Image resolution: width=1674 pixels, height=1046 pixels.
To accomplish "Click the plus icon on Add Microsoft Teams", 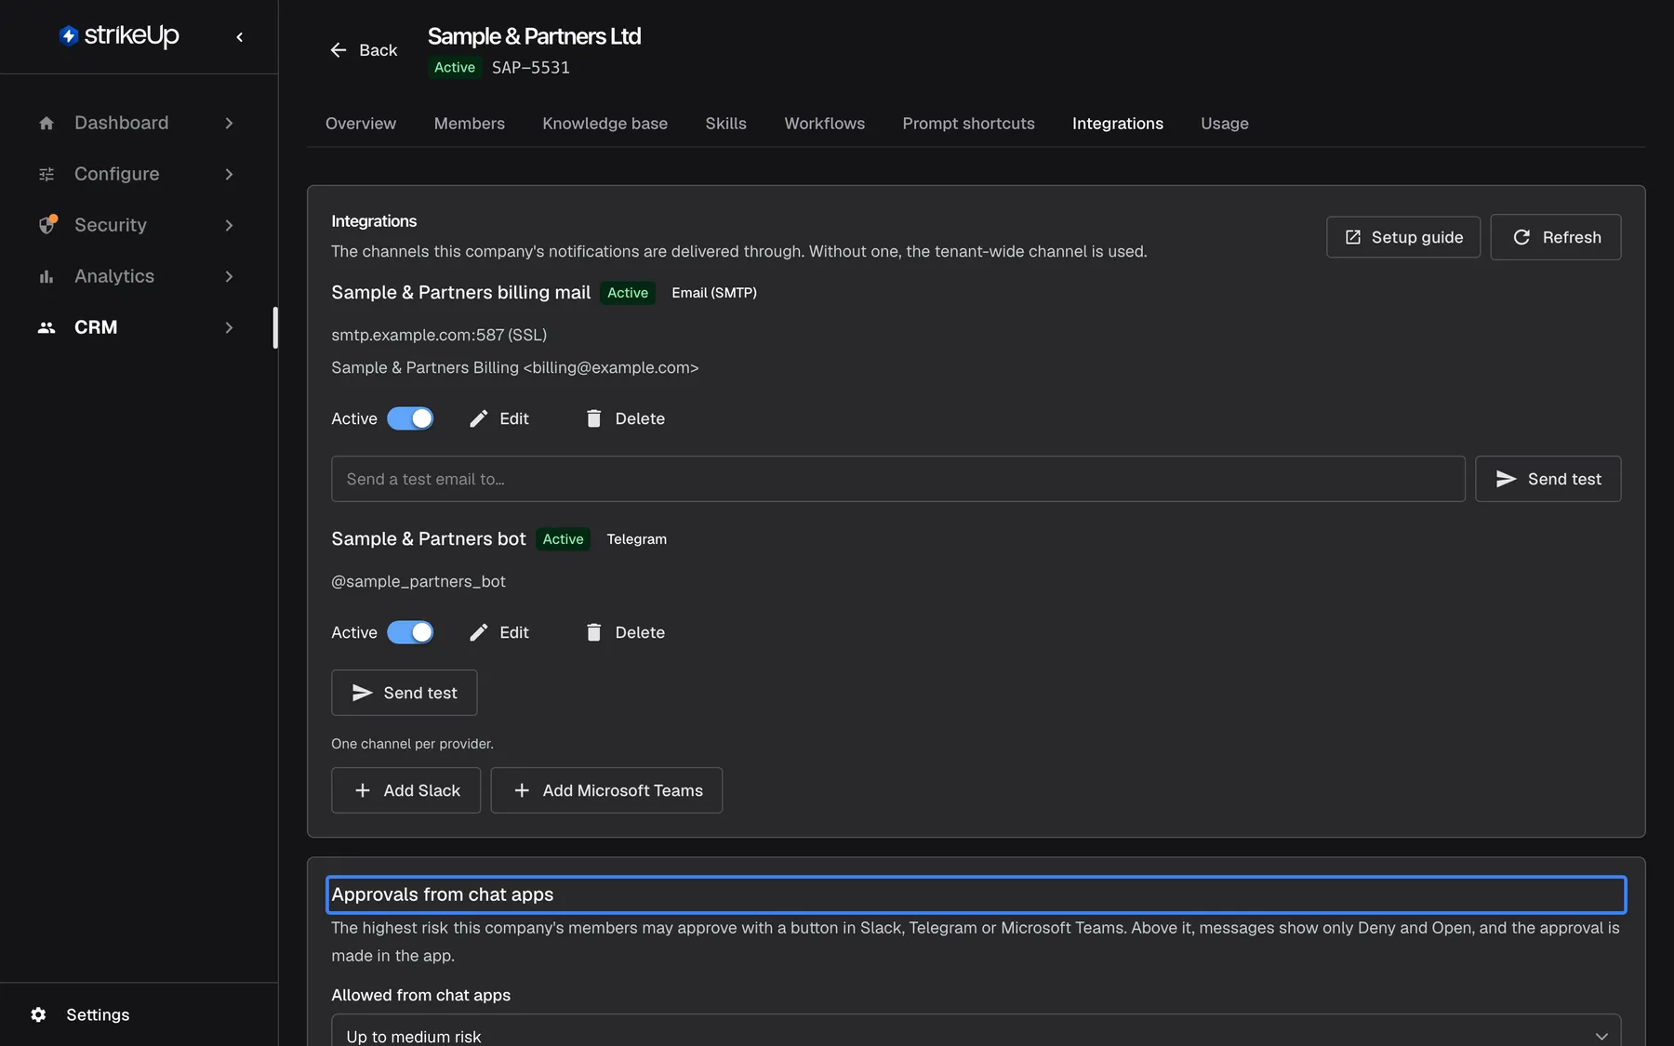I will click(522, 790).
